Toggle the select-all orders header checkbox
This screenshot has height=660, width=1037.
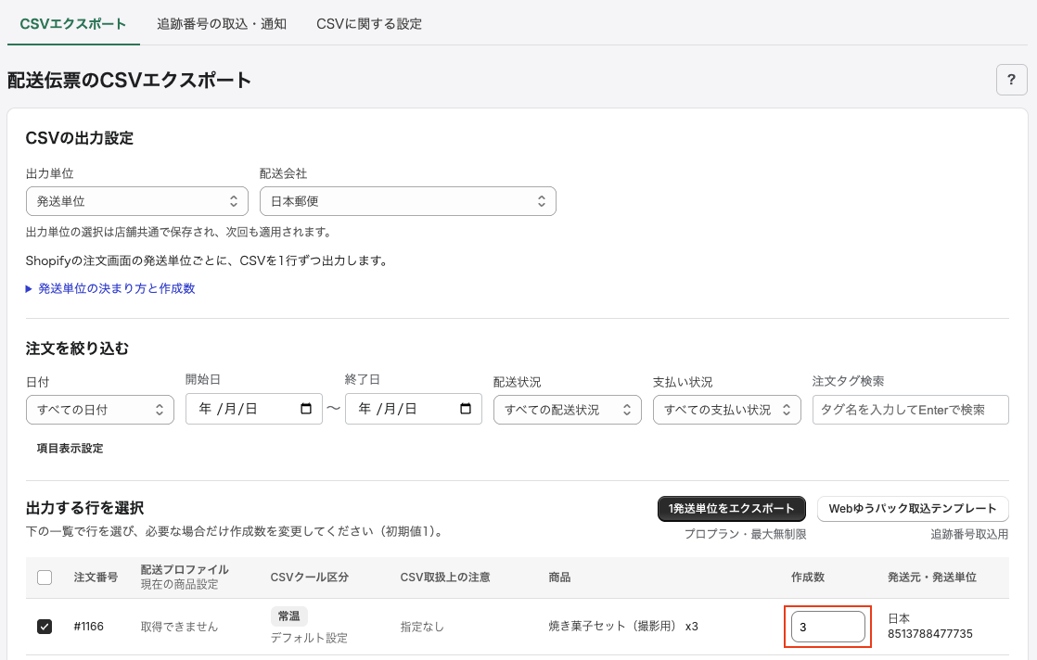45,577
